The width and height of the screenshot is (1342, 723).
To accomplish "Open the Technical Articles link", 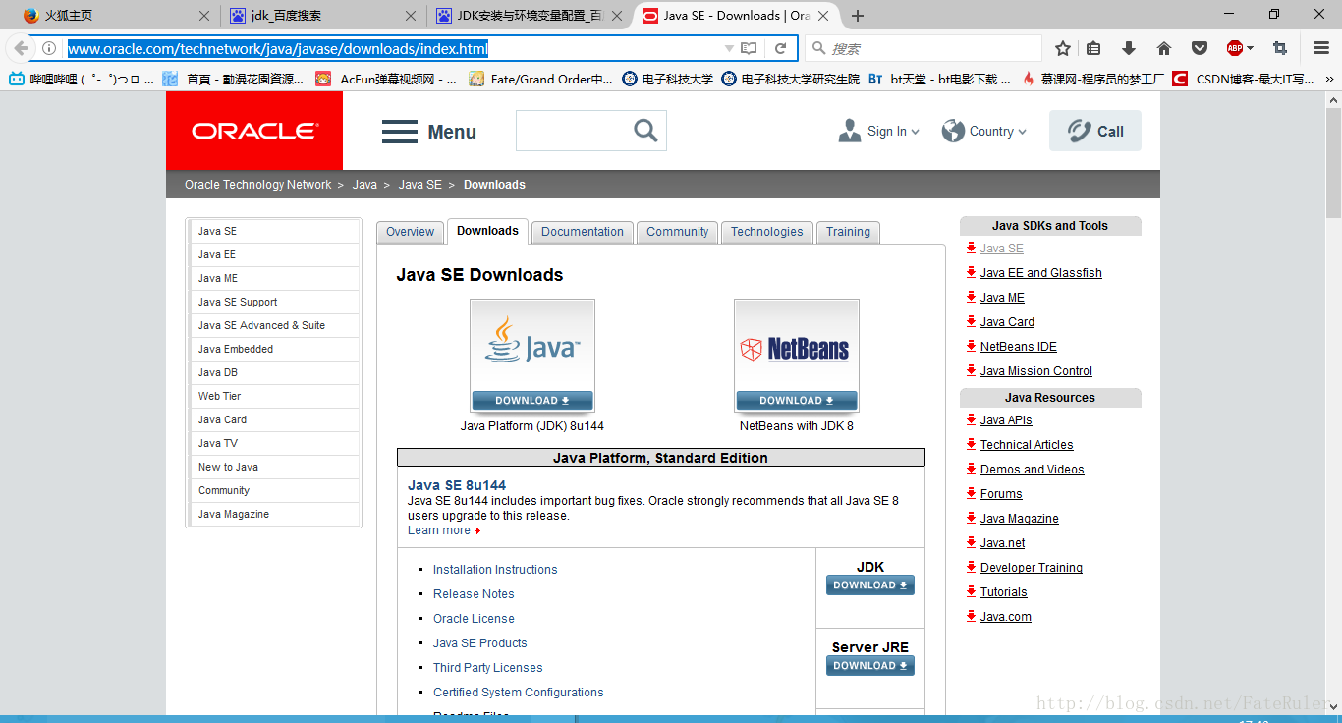I will 1027,445.
